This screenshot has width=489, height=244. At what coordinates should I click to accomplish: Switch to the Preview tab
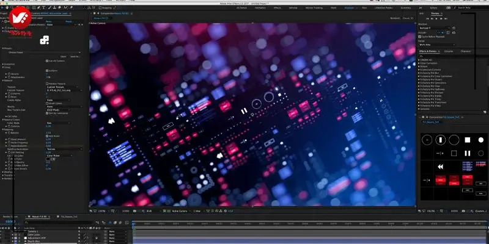tap(435, 13)
